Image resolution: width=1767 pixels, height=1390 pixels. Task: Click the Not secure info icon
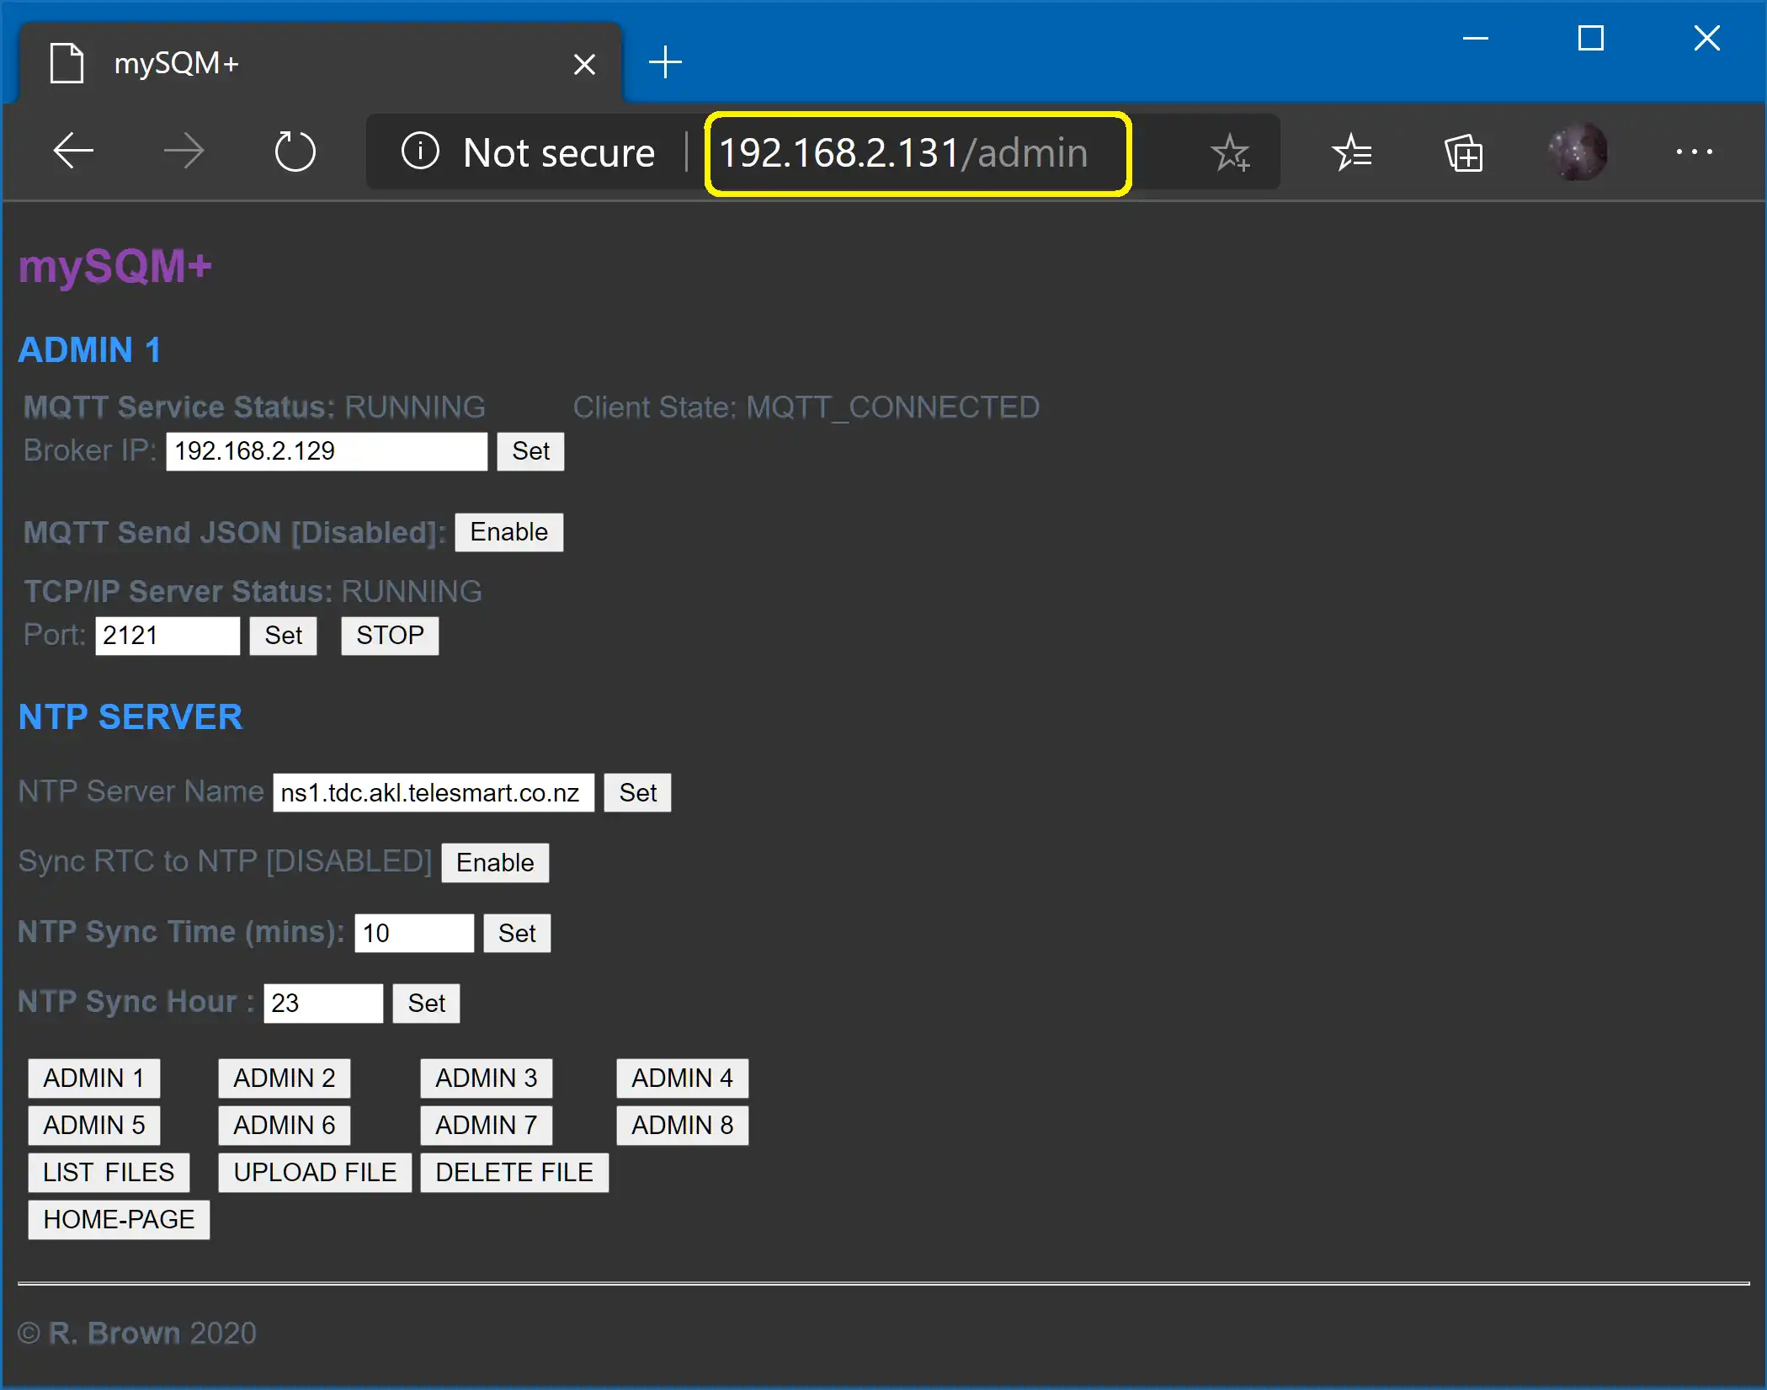pyautogui.click(x=420, y=152)
